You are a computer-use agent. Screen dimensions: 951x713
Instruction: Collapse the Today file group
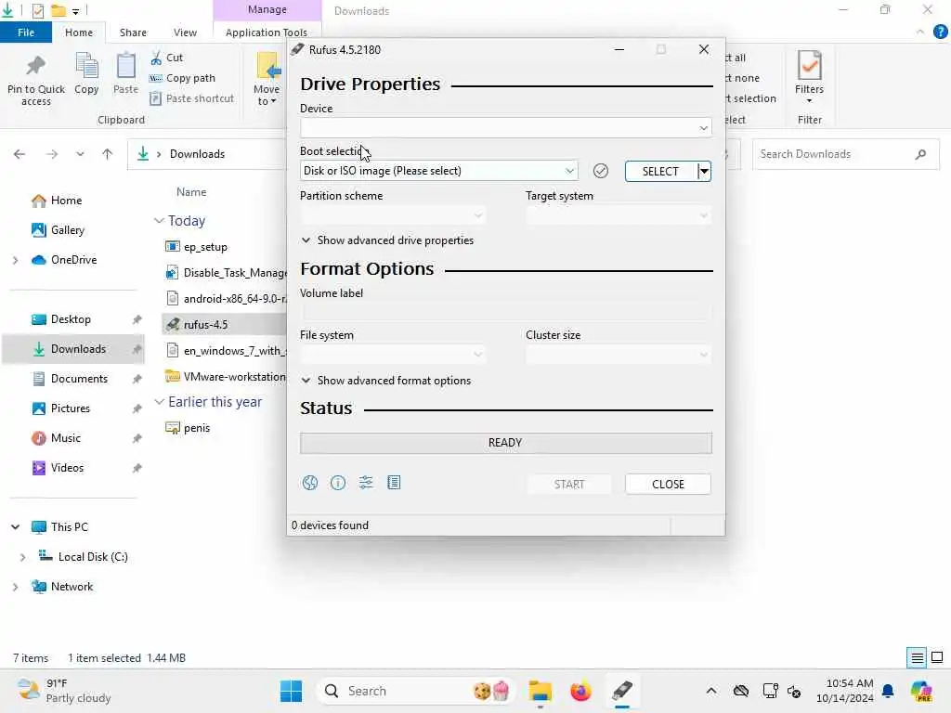tap(159, 221)
